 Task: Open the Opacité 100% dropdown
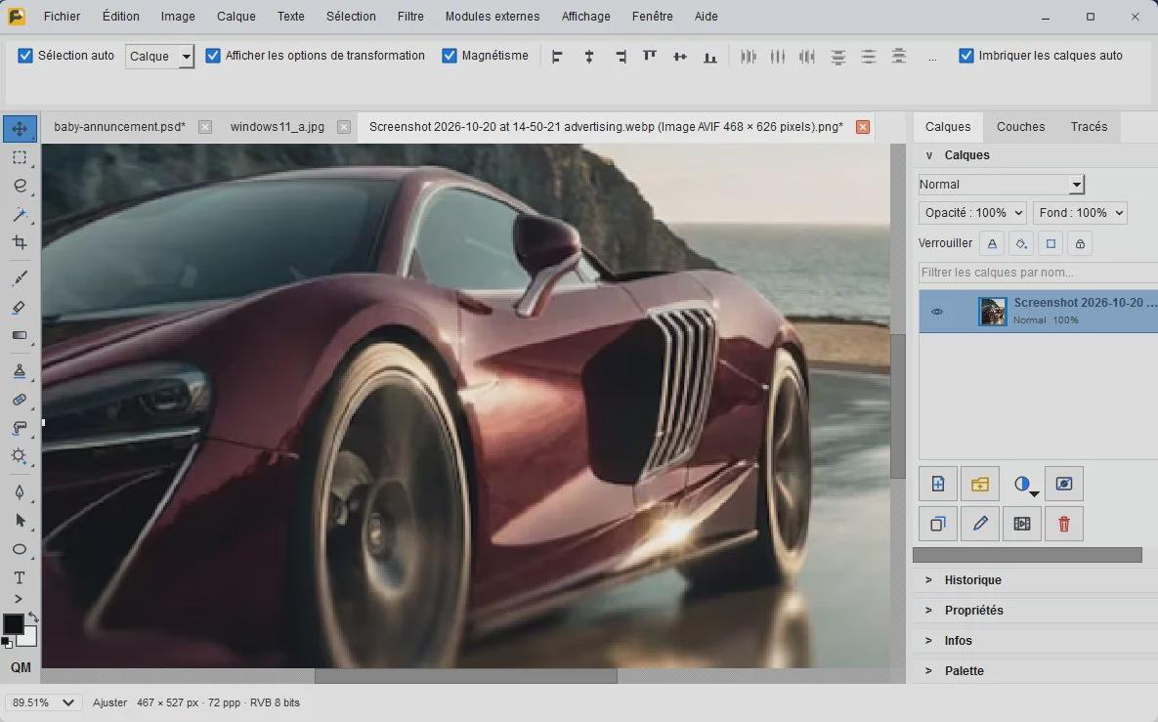[973, 213]
